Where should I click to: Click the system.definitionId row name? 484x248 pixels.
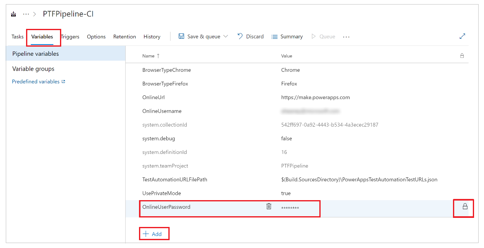point(165,152)
